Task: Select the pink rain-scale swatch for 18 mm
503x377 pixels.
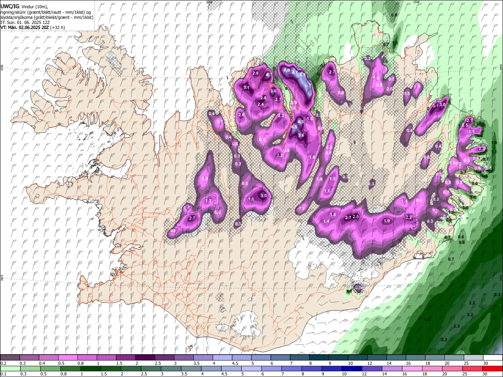Action: pos(432,369)
